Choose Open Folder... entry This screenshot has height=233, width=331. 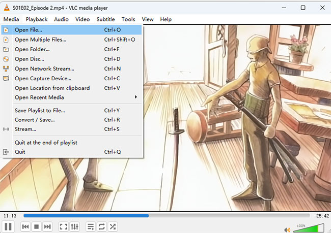point(72,49)
